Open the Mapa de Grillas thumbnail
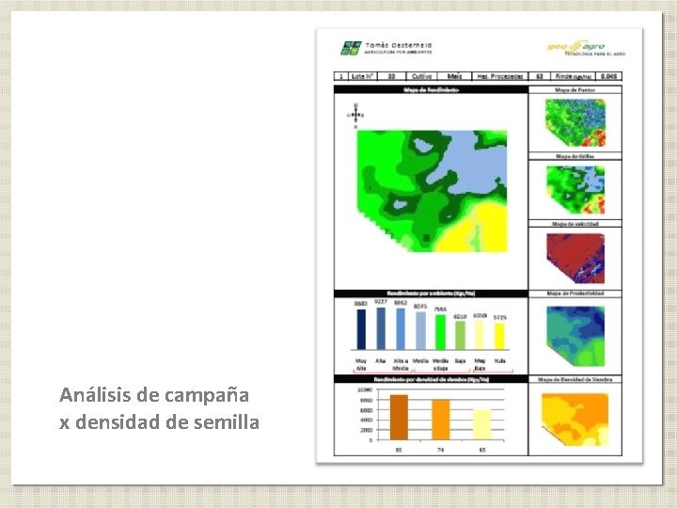This screenshot has height=508, width=677. tap(575, 190)
